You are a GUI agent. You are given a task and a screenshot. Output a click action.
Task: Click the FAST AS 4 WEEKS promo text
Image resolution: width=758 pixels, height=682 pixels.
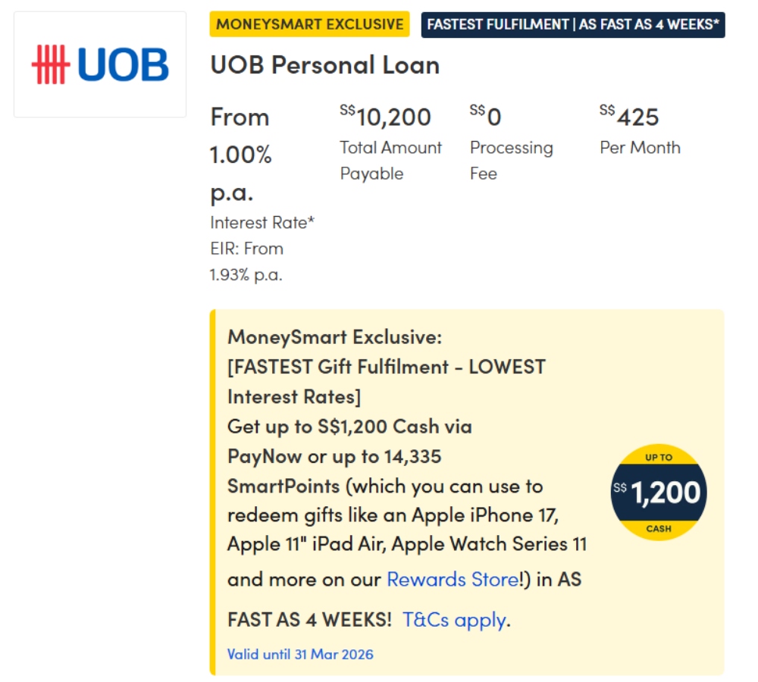pos(309,619)
